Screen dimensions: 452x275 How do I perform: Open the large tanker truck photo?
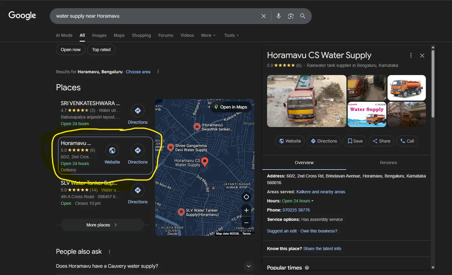click(307, 101)
